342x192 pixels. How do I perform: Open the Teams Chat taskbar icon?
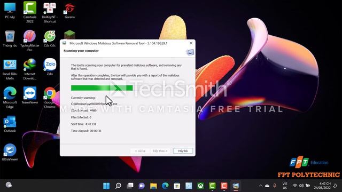142,186
